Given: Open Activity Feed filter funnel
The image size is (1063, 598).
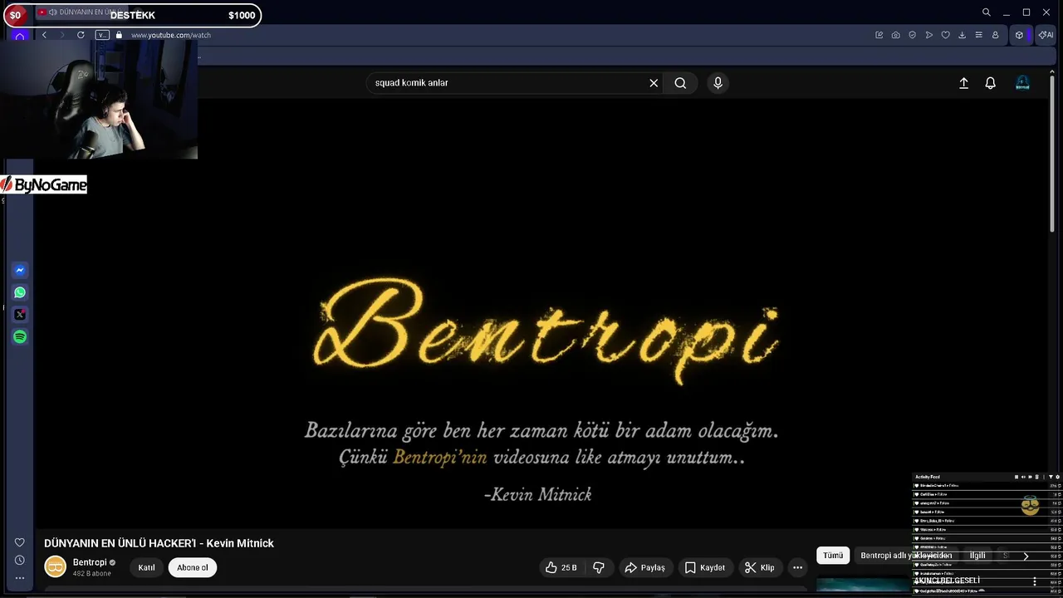Looking at the screenshot, I should click(1051, 477).
